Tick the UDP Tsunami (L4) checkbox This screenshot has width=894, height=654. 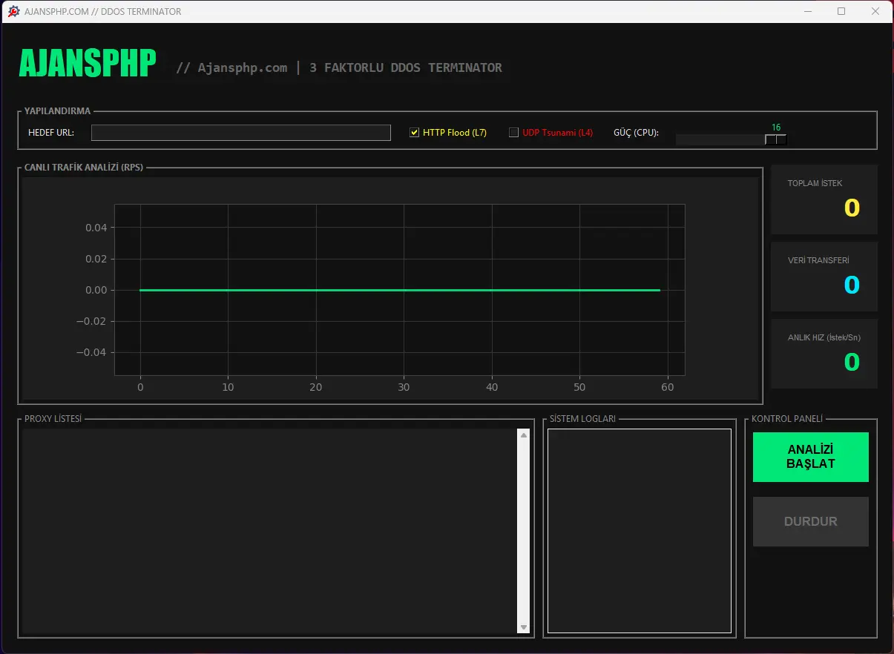pos(513,133)
